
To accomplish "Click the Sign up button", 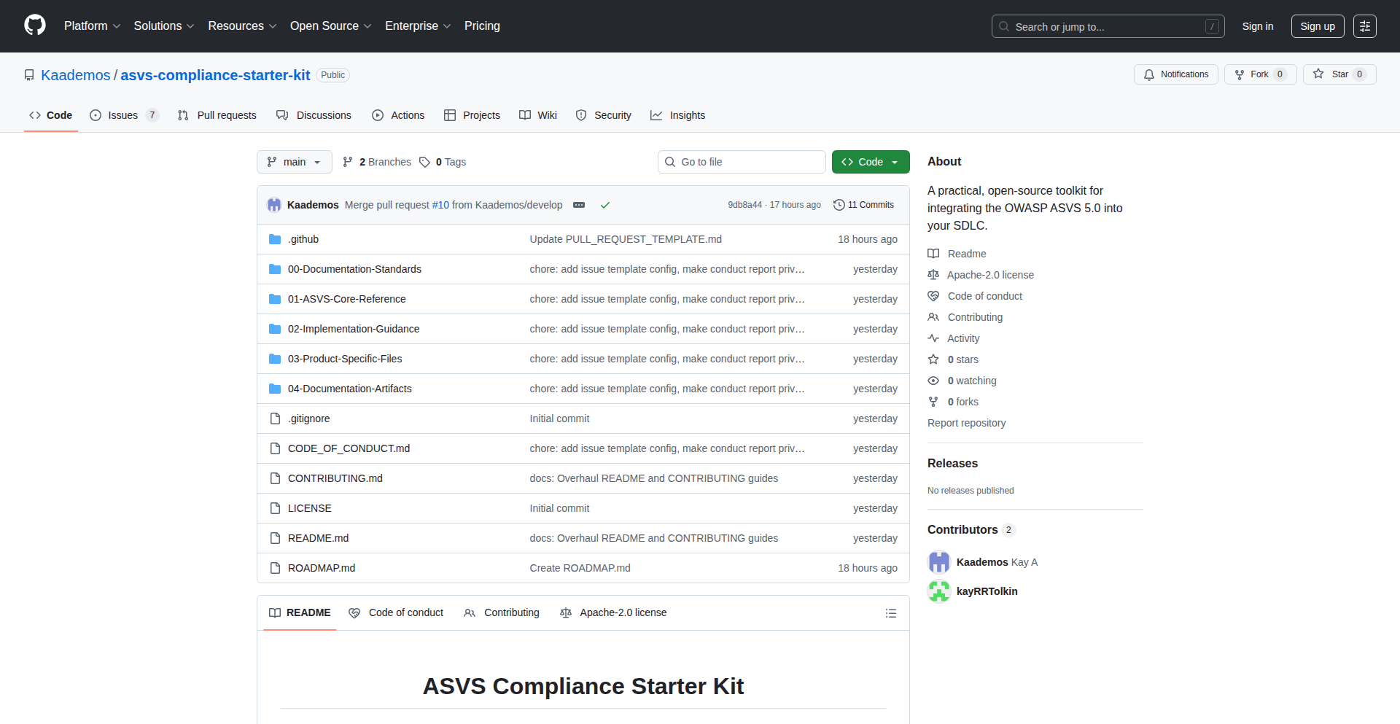I will tap(1318, 26).
